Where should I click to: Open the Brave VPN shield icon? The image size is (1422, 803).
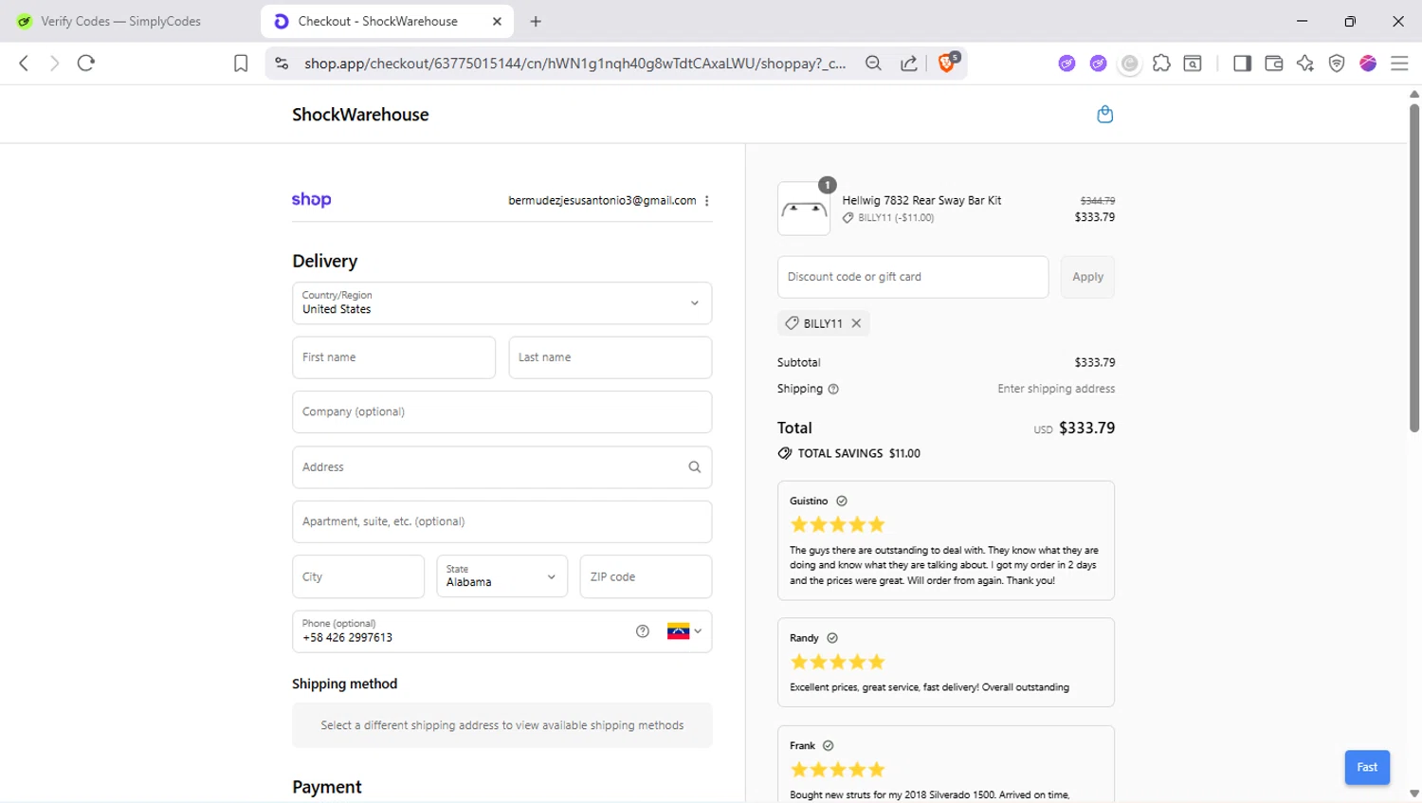click(x=1337, y=64)
